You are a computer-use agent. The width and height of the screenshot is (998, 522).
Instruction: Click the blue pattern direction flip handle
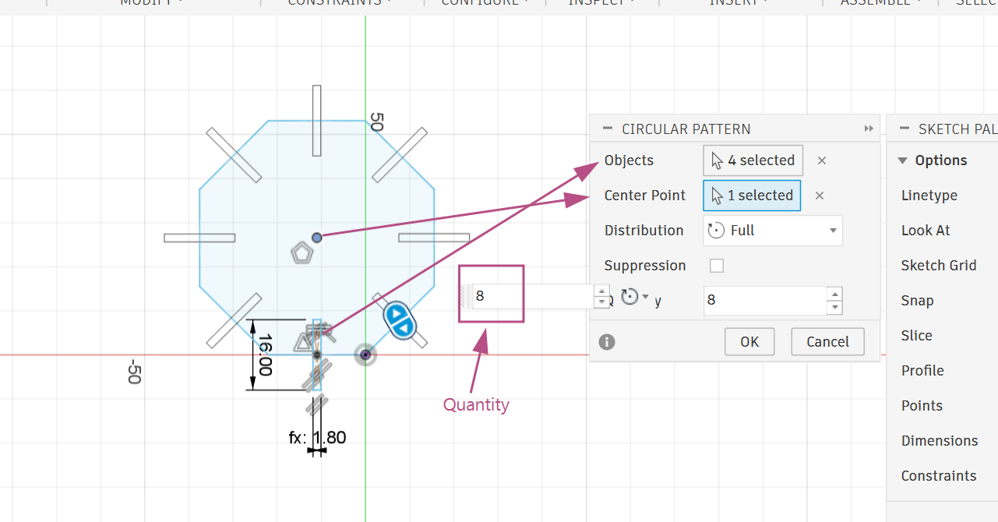(x=400, y=320)
